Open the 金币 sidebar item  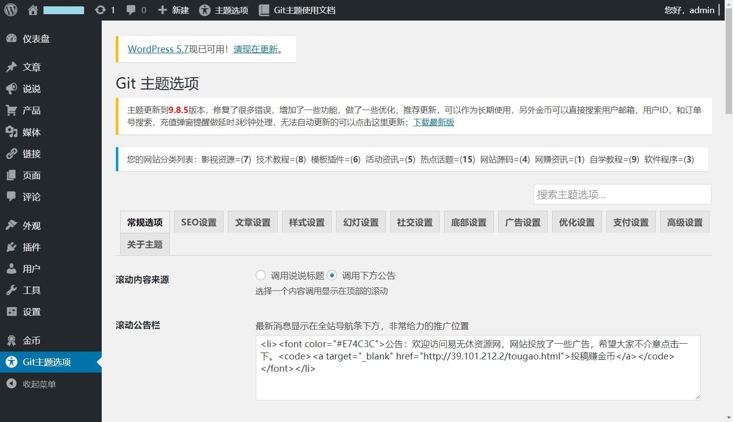coord(31,340)
